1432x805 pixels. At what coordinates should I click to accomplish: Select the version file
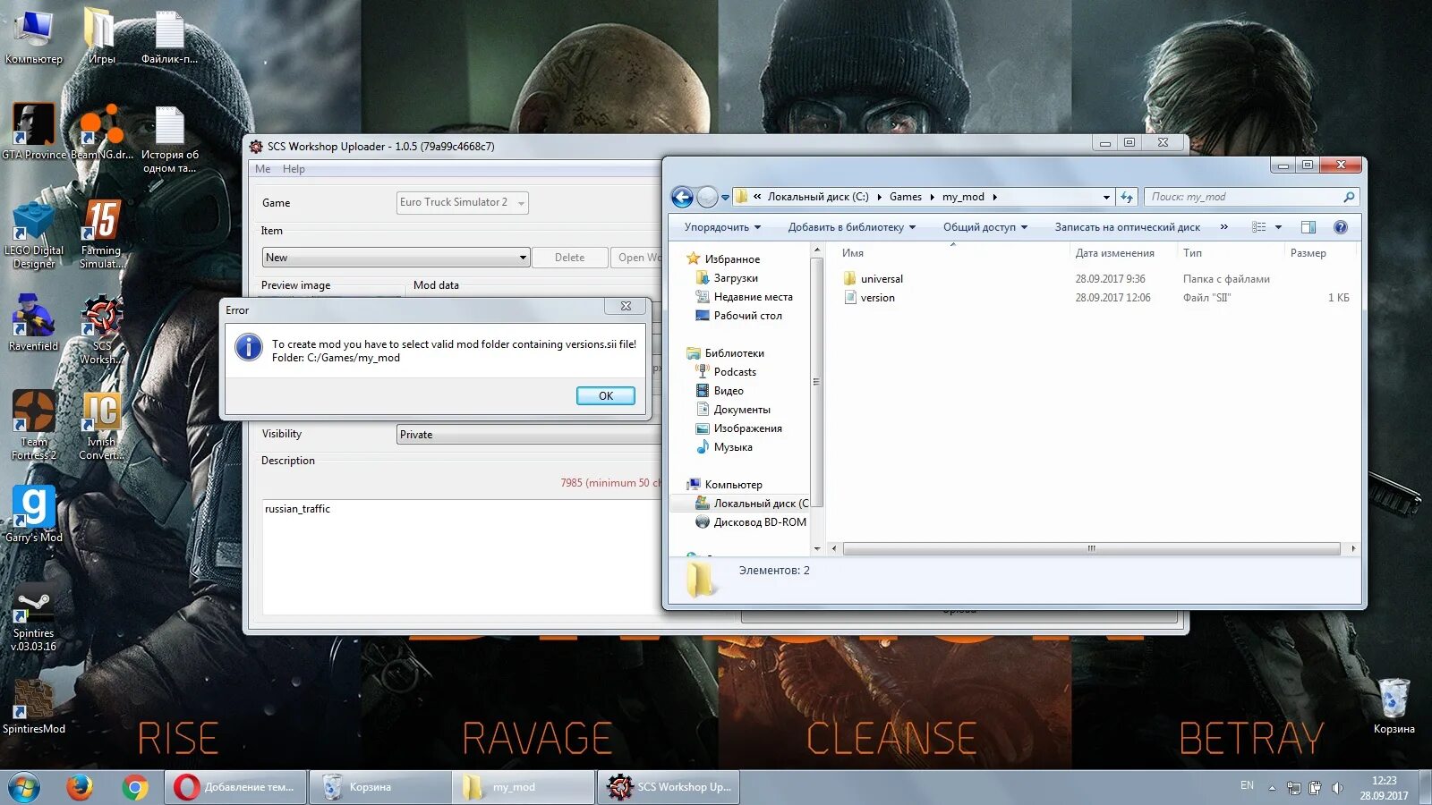point(877,298)
